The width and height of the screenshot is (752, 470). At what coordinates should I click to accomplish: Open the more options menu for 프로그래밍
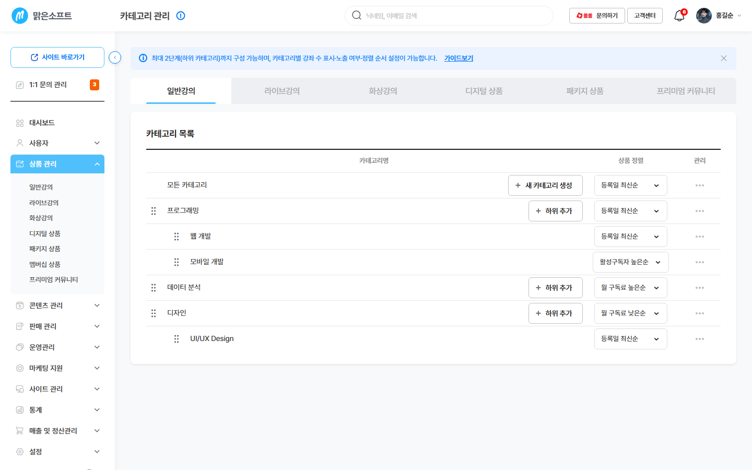tap(700, 211)
